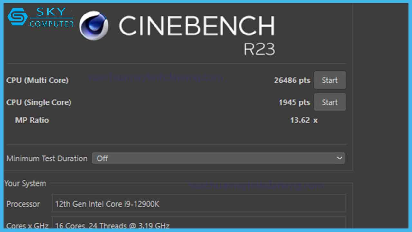This screenshot has width=412, height=232.
Task: Click the MP Ratio label
Action: pyautogui.click(x=33, y=120)
